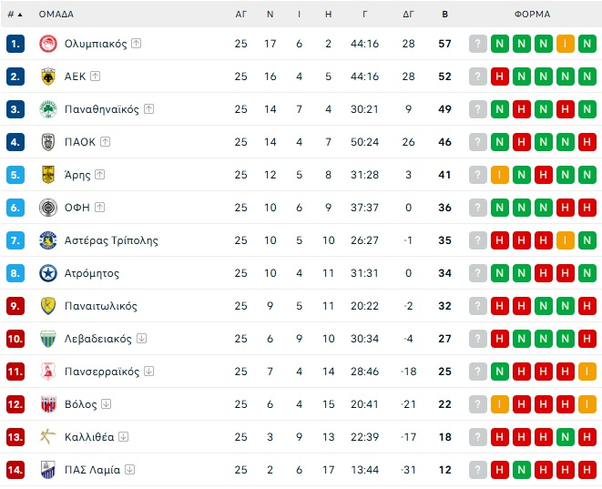Click the Panathinaikos shamrock logo

pyautogui.click(x=47, y=109)
